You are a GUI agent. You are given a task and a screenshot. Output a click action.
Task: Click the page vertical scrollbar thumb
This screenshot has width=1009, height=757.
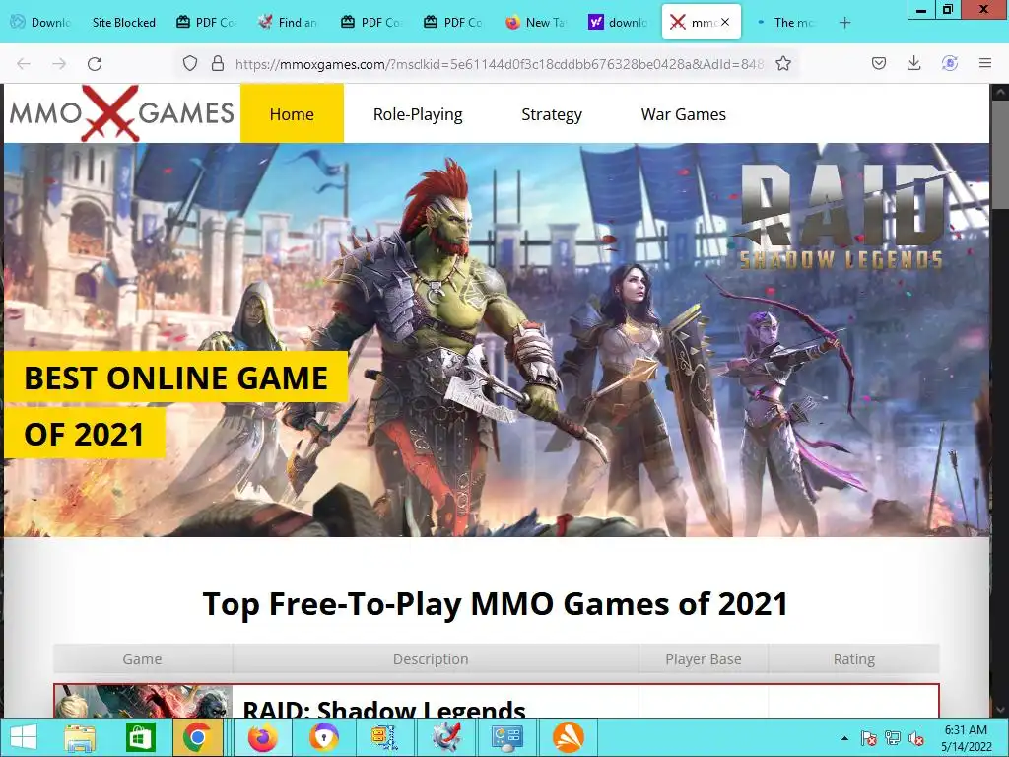click(1000, 155)
